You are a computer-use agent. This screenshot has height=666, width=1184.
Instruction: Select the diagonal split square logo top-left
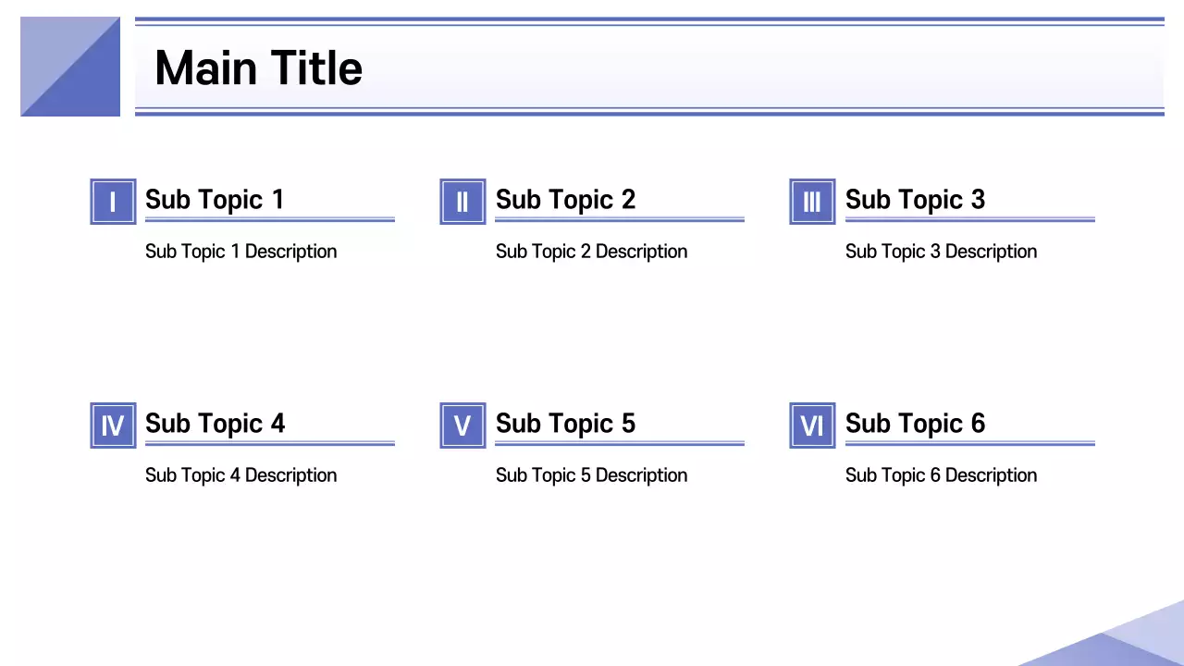click(x=70, y=67)
